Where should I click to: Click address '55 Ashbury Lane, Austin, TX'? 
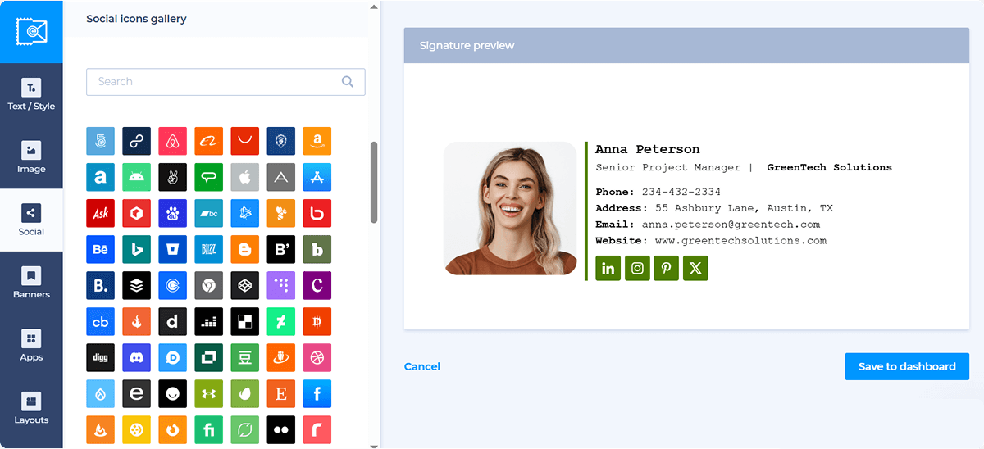point(744,208)
